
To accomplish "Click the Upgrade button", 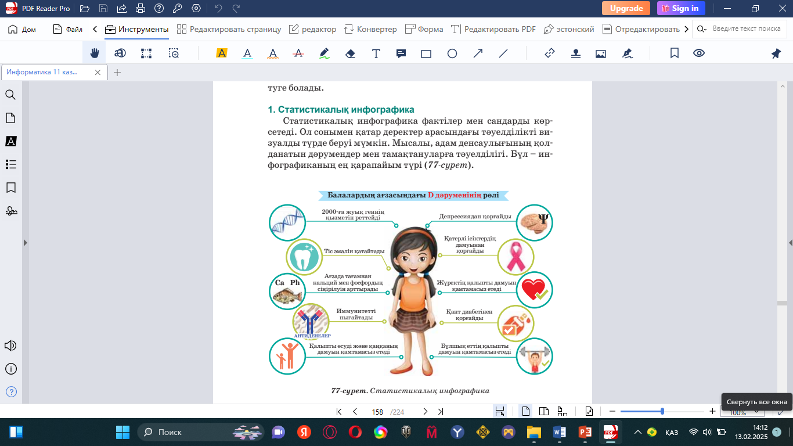I will coord(626,8).
